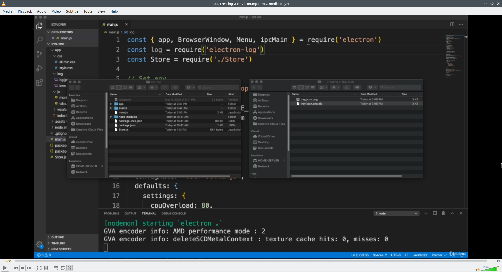The image size is (502, 272).
Task: Kill the terminal with the trash icon
Action: [443, 213]
